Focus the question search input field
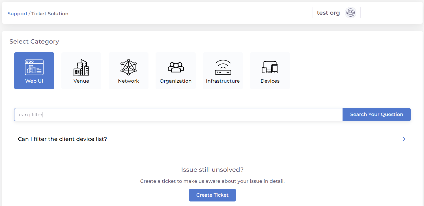This screenshot has height=206, width=424. [x=178, y=115]
